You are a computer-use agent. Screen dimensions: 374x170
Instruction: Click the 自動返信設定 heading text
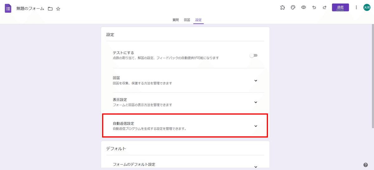coord(123,124)
